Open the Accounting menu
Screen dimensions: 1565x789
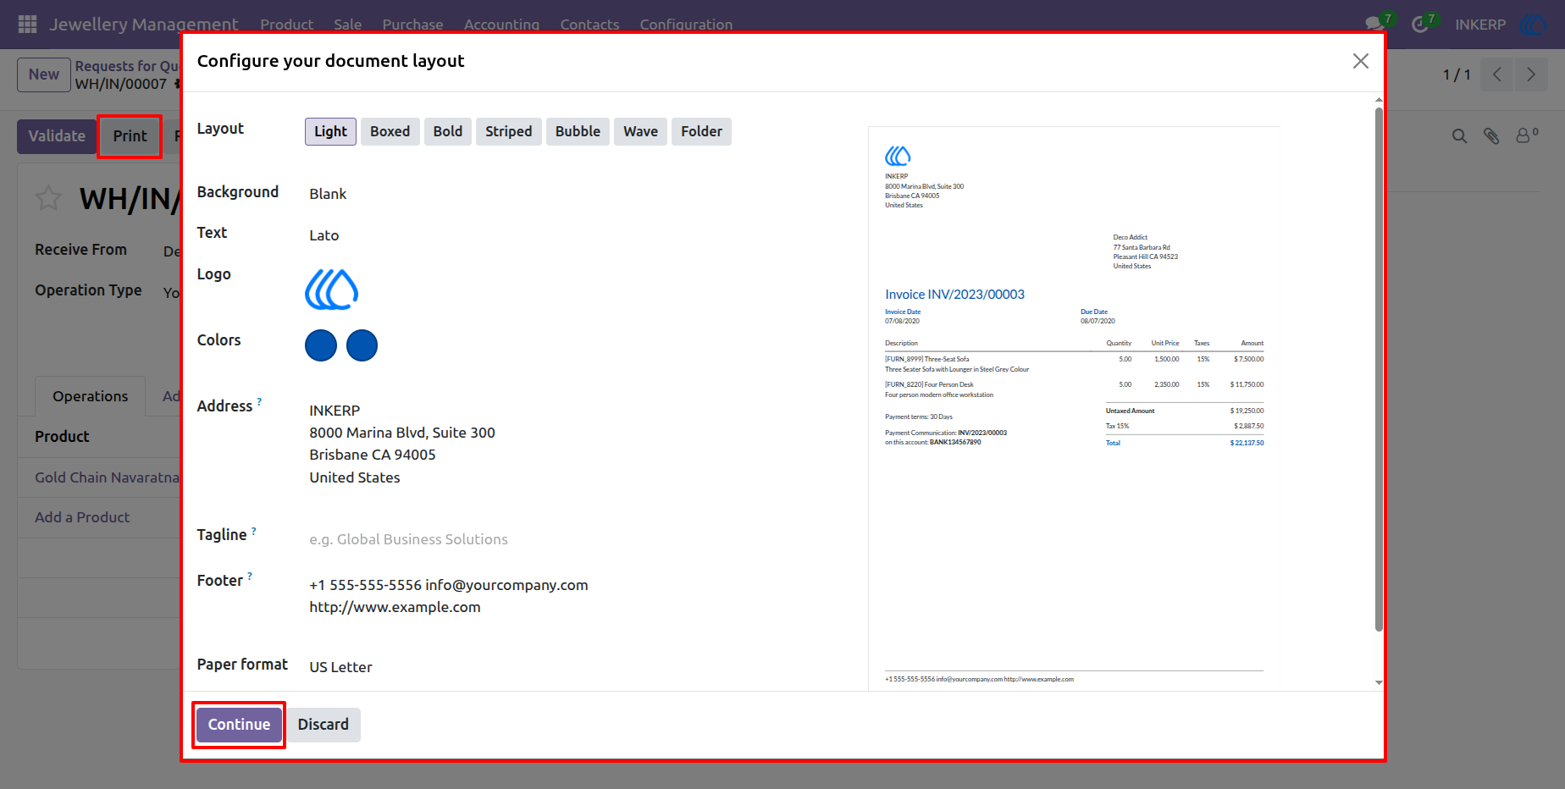click(x=501, y=25)
